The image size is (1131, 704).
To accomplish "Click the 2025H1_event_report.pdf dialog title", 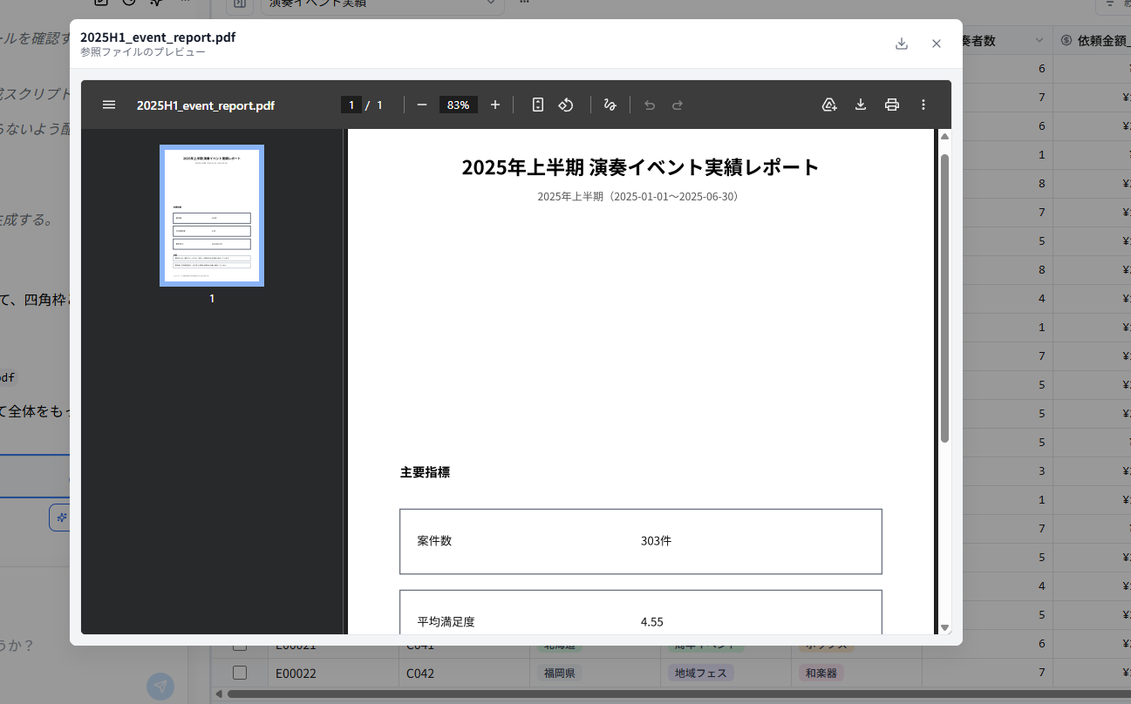I will tap(158, 37).
